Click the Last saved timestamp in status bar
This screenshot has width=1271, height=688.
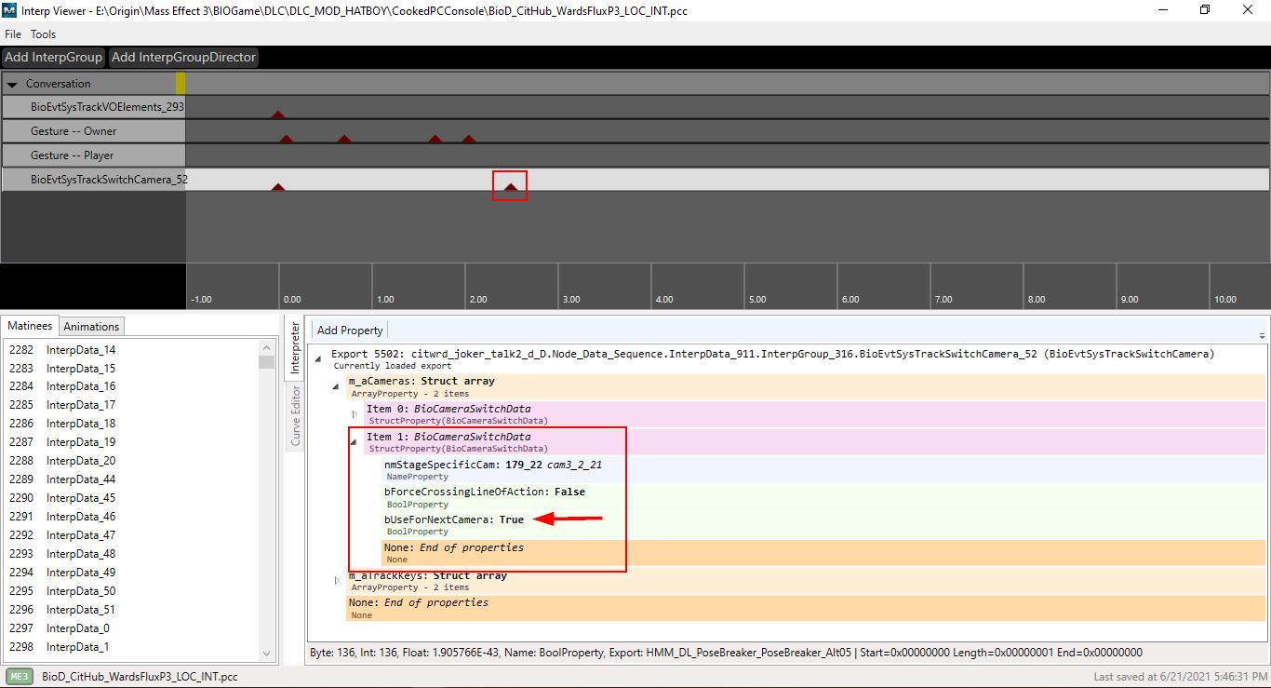coord(1180,677)
